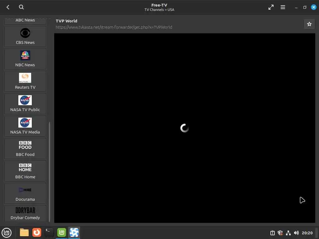
Task: Open the update manager shield tray icon
Action: (x=280, y=233)
